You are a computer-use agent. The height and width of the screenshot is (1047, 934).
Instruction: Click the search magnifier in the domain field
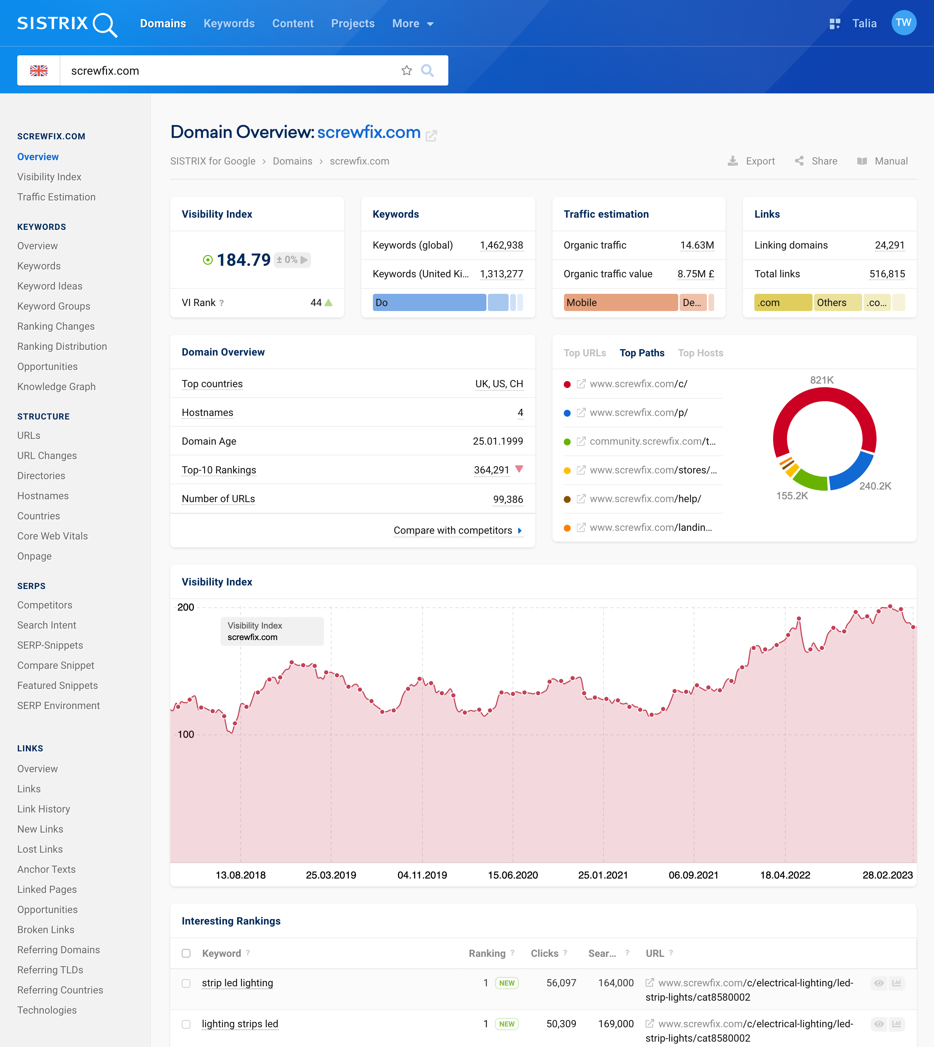coord(427,70)
